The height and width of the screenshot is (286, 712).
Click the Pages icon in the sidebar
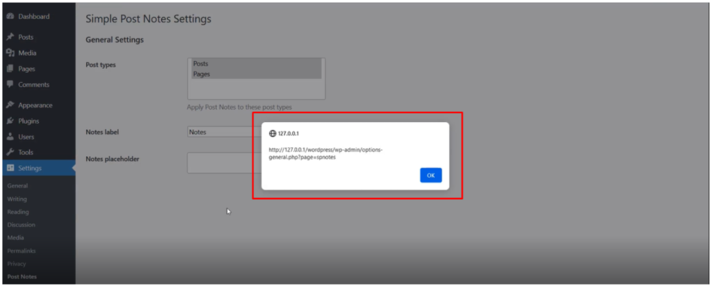click(10, 69)
